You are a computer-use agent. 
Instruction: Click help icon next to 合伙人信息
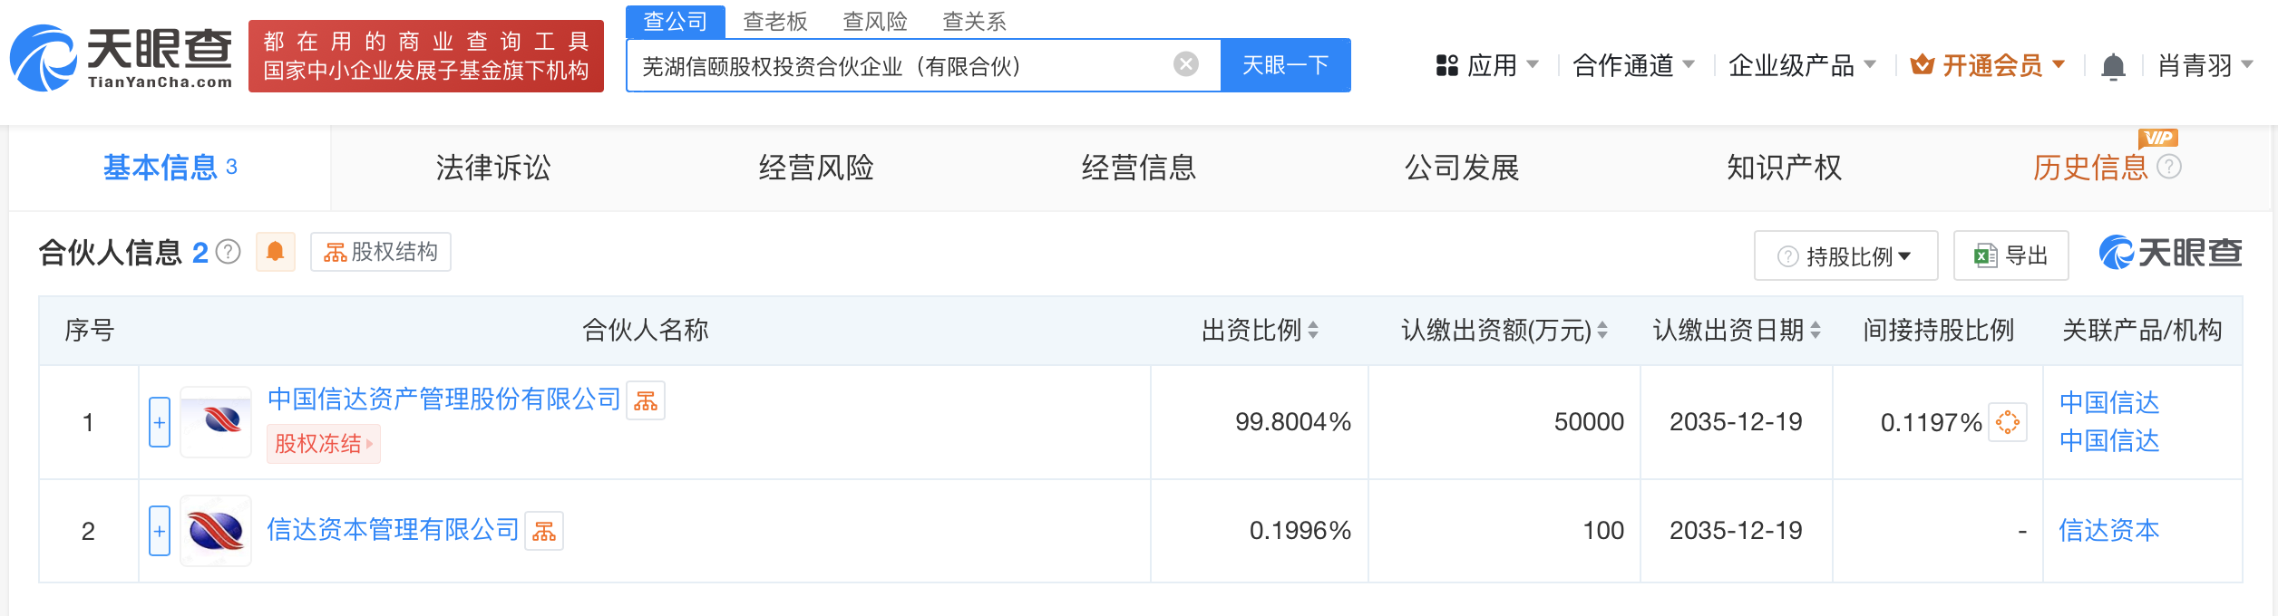(229, 252)
